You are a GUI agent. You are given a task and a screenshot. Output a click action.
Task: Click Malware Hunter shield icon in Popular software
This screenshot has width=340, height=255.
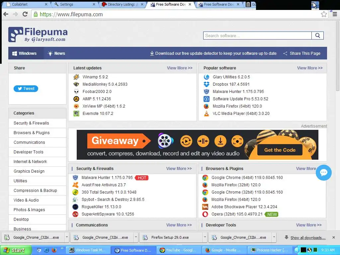pyautogui.click(x=207, y=92)
